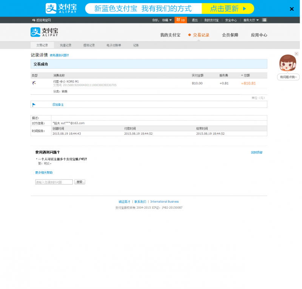Viewport: 302px width, 289px height.
Task: Expand the user account name dropdown
Action: pyautogui.click(x=166, y=20)
